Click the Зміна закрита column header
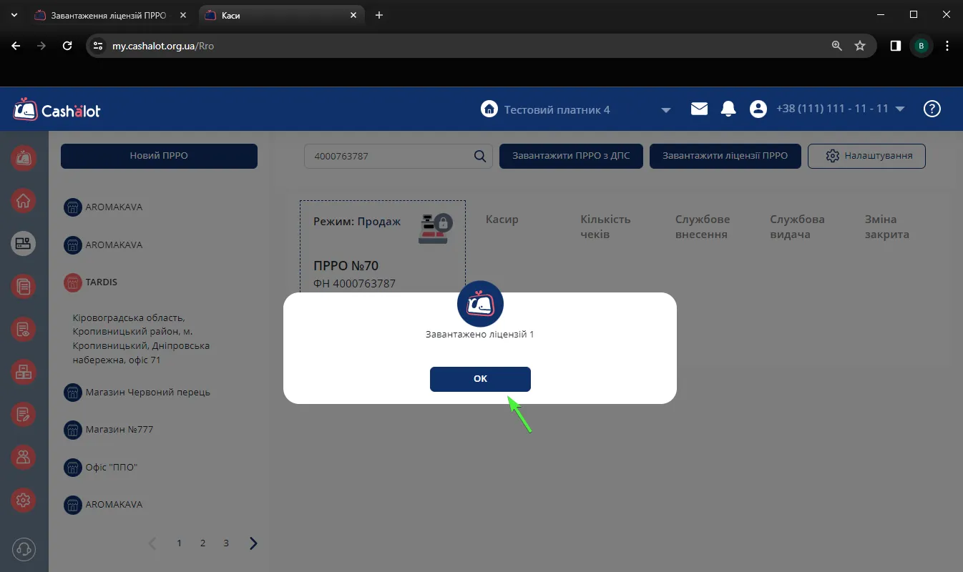 click(886, 227)
